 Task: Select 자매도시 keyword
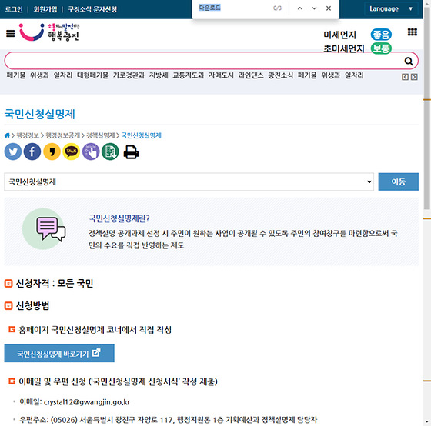(221, 75)
